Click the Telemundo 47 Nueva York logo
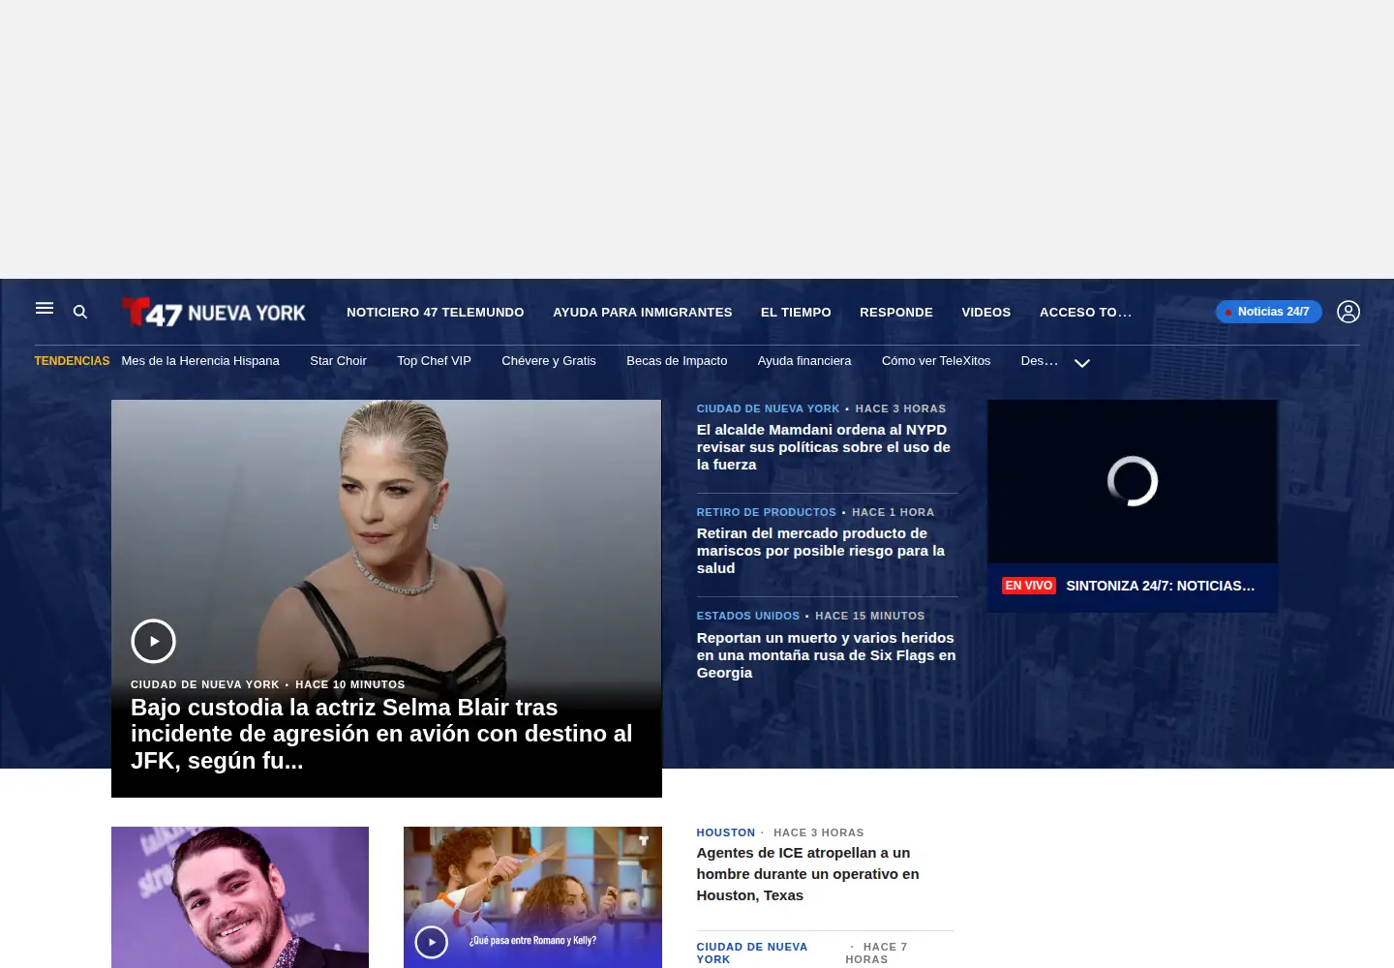The height and width of the screenshot is (968, 1394). [213, 312]
